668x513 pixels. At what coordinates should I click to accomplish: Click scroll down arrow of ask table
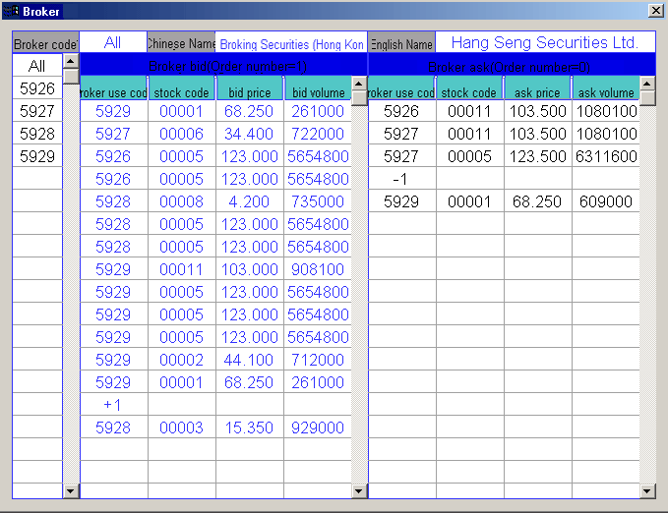pyautogui.click(x=647, y=491)
